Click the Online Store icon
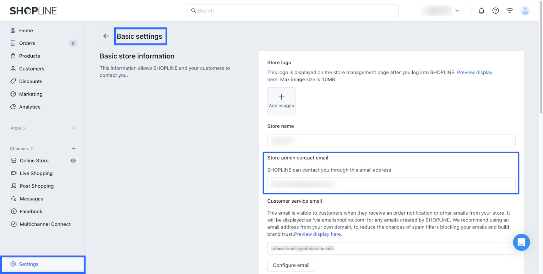The height and width of the screenshot is (274, 543). click(x=14, y=160)
